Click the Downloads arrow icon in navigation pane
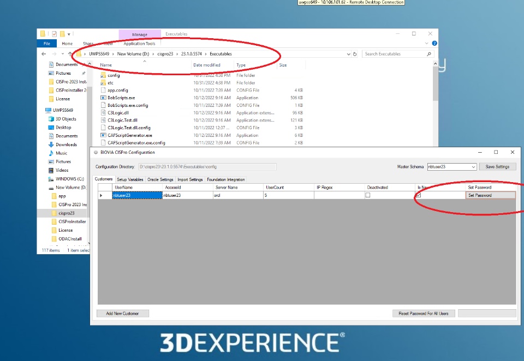524x361 pixels. tap(51, 145)
